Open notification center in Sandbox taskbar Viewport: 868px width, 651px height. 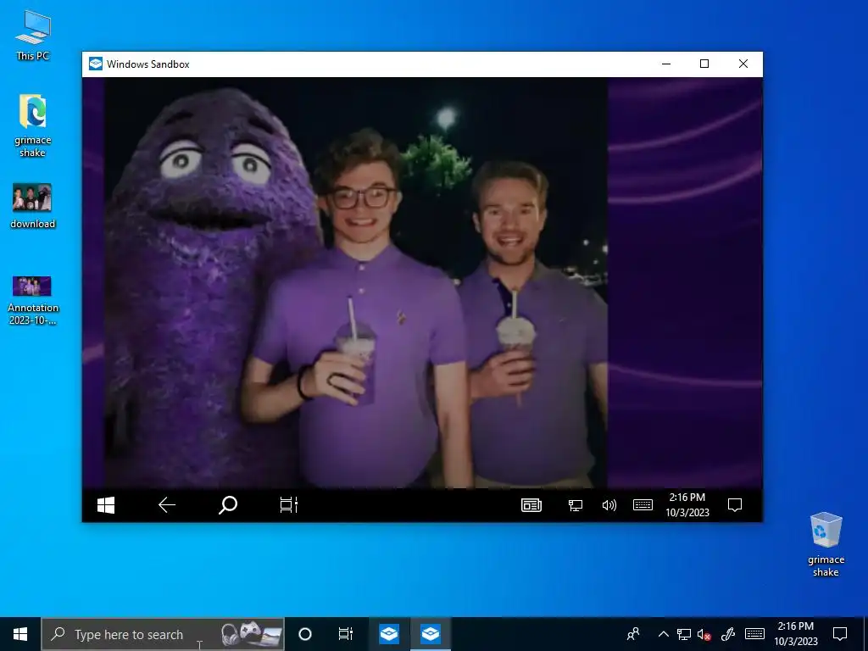point(735,505)
